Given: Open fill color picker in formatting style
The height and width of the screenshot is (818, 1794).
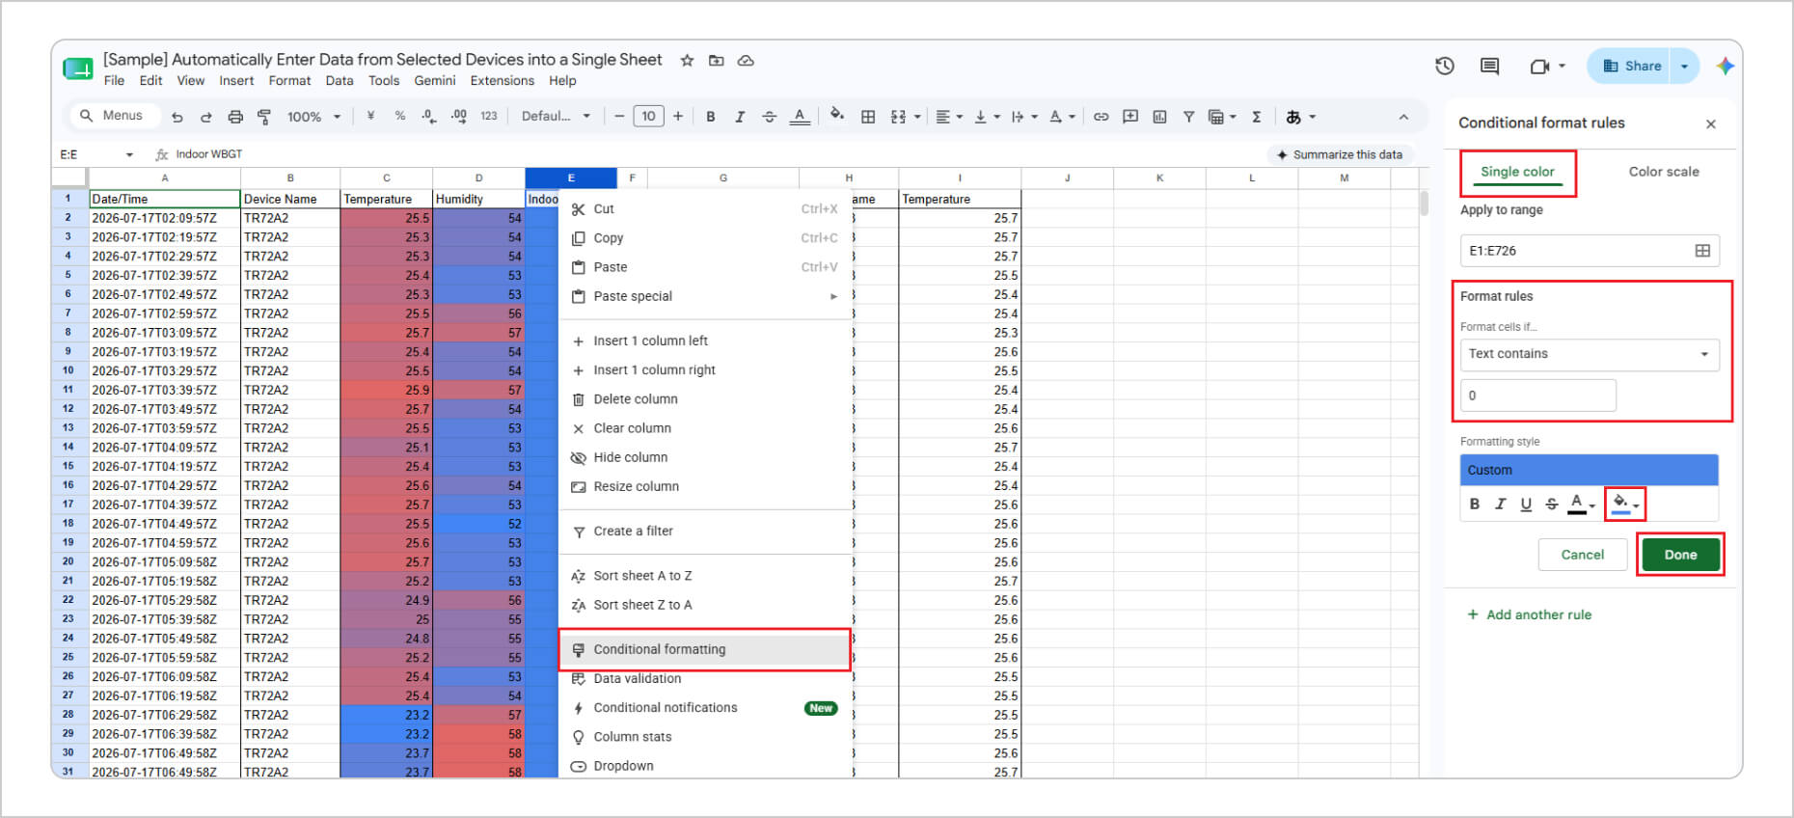Looking at the screenshot, I should pos(1625,504).
